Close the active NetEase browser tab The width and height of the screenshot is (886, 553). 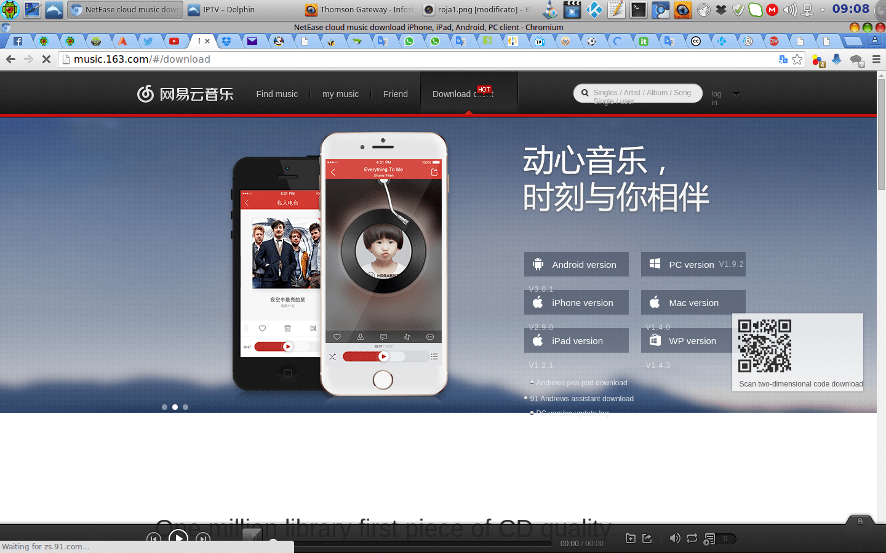[x=207, y=41]
